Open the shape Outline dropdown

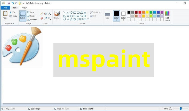[96, 12]
